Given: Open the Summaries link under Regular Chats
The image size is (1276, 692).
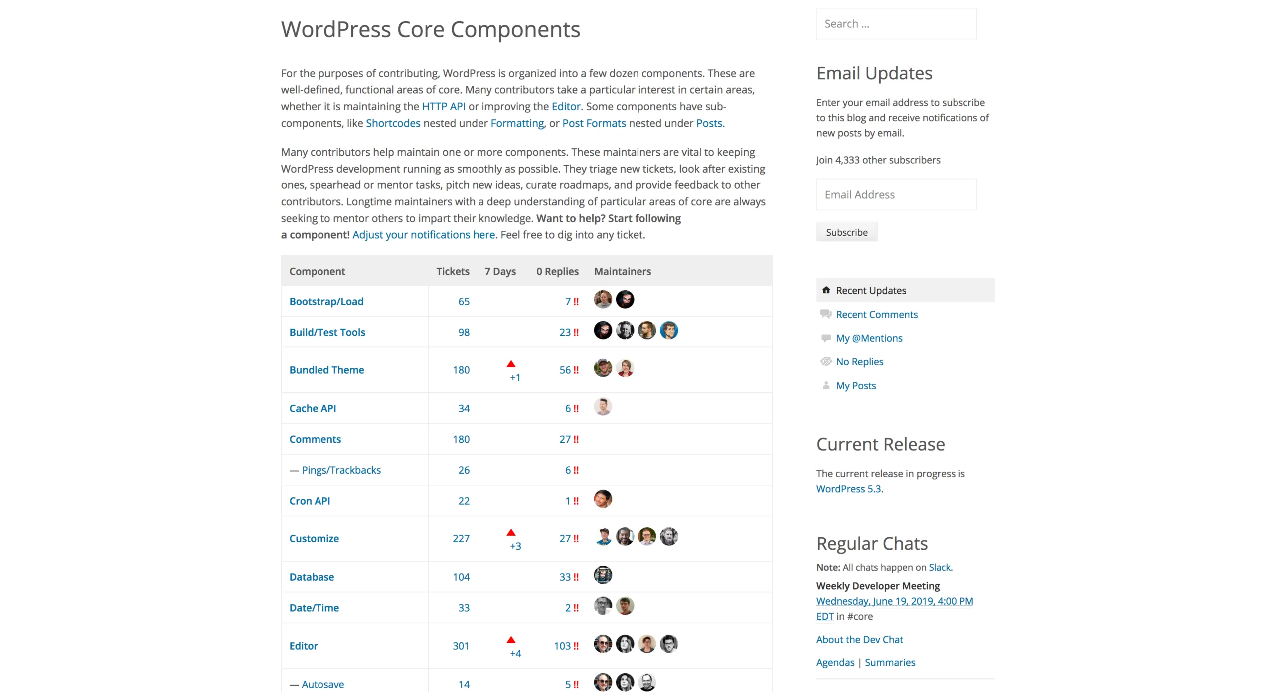Looking at the screenshot, I should tap(890, 662).
